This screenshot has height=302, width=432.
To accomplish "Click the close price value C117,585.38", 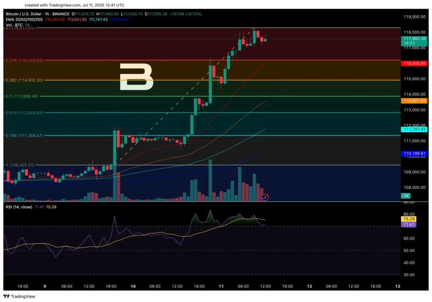I will (x=156, y=14).
